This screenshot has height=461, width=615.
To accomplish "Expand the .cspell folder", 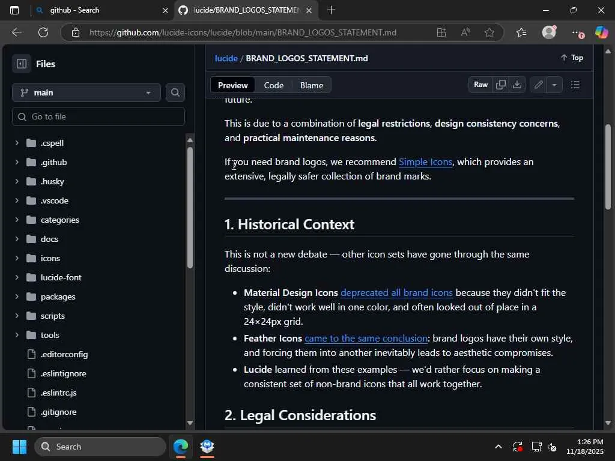I will [x=16, y=143].
